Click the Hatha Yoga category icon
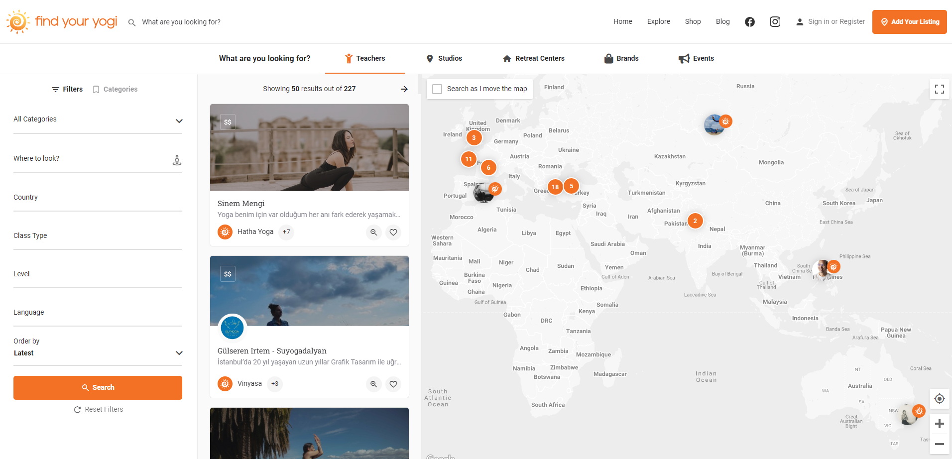Viewport: 952px width, 459px height. pos(225,232)
